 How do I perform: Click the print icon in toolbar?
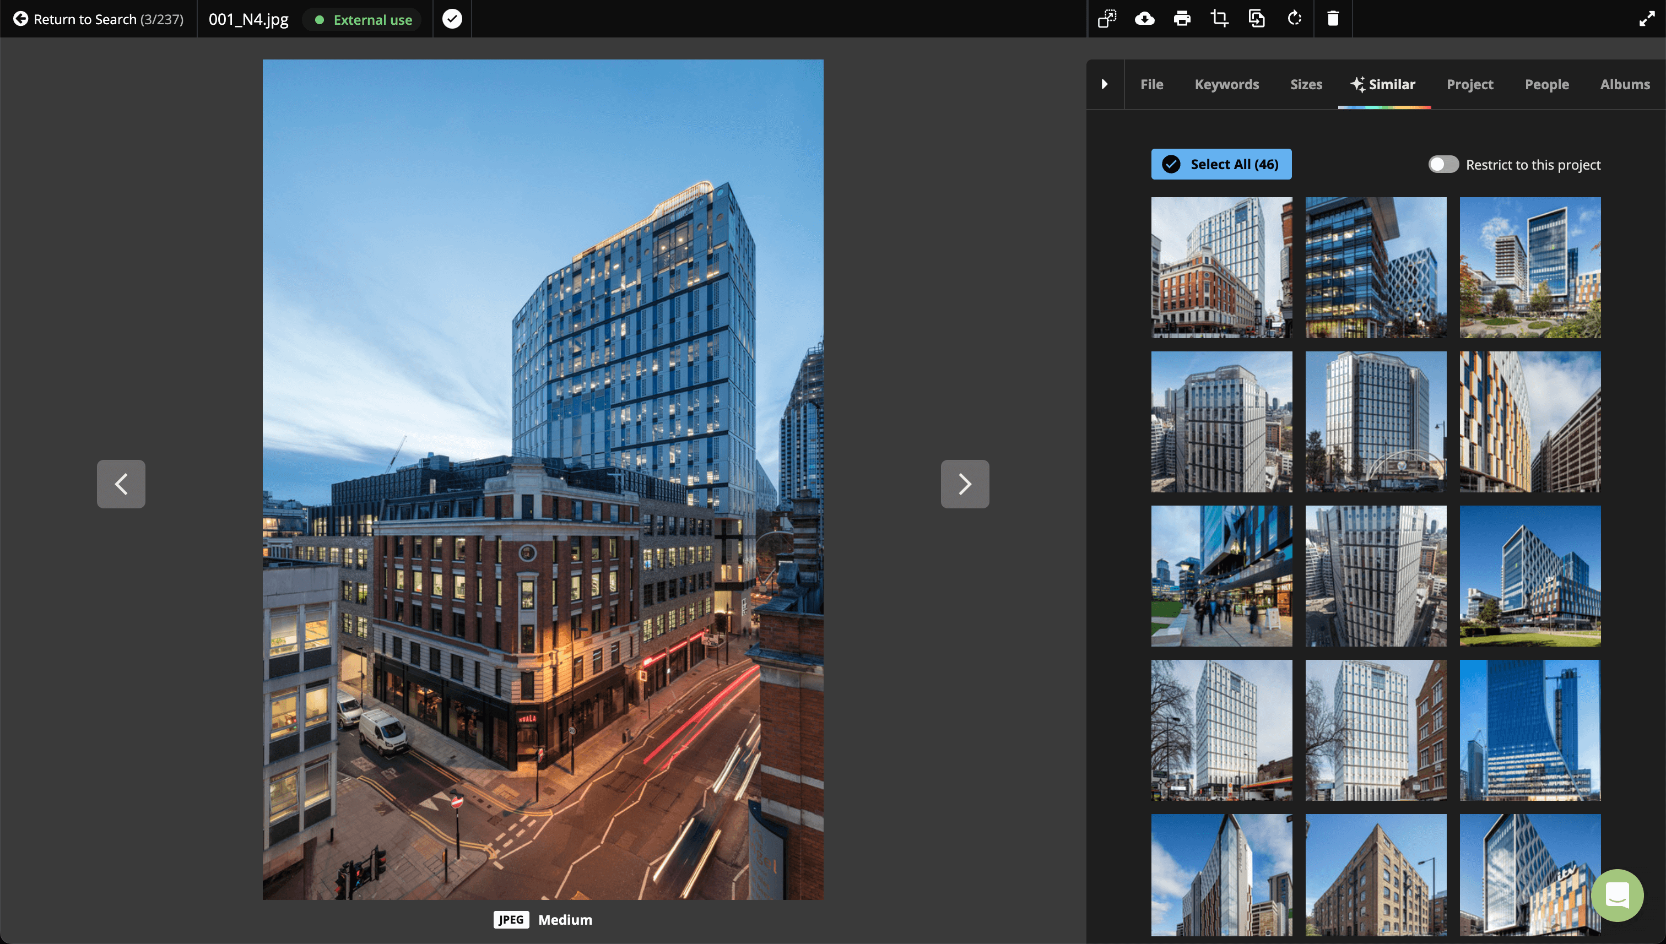pos(1181,18)
